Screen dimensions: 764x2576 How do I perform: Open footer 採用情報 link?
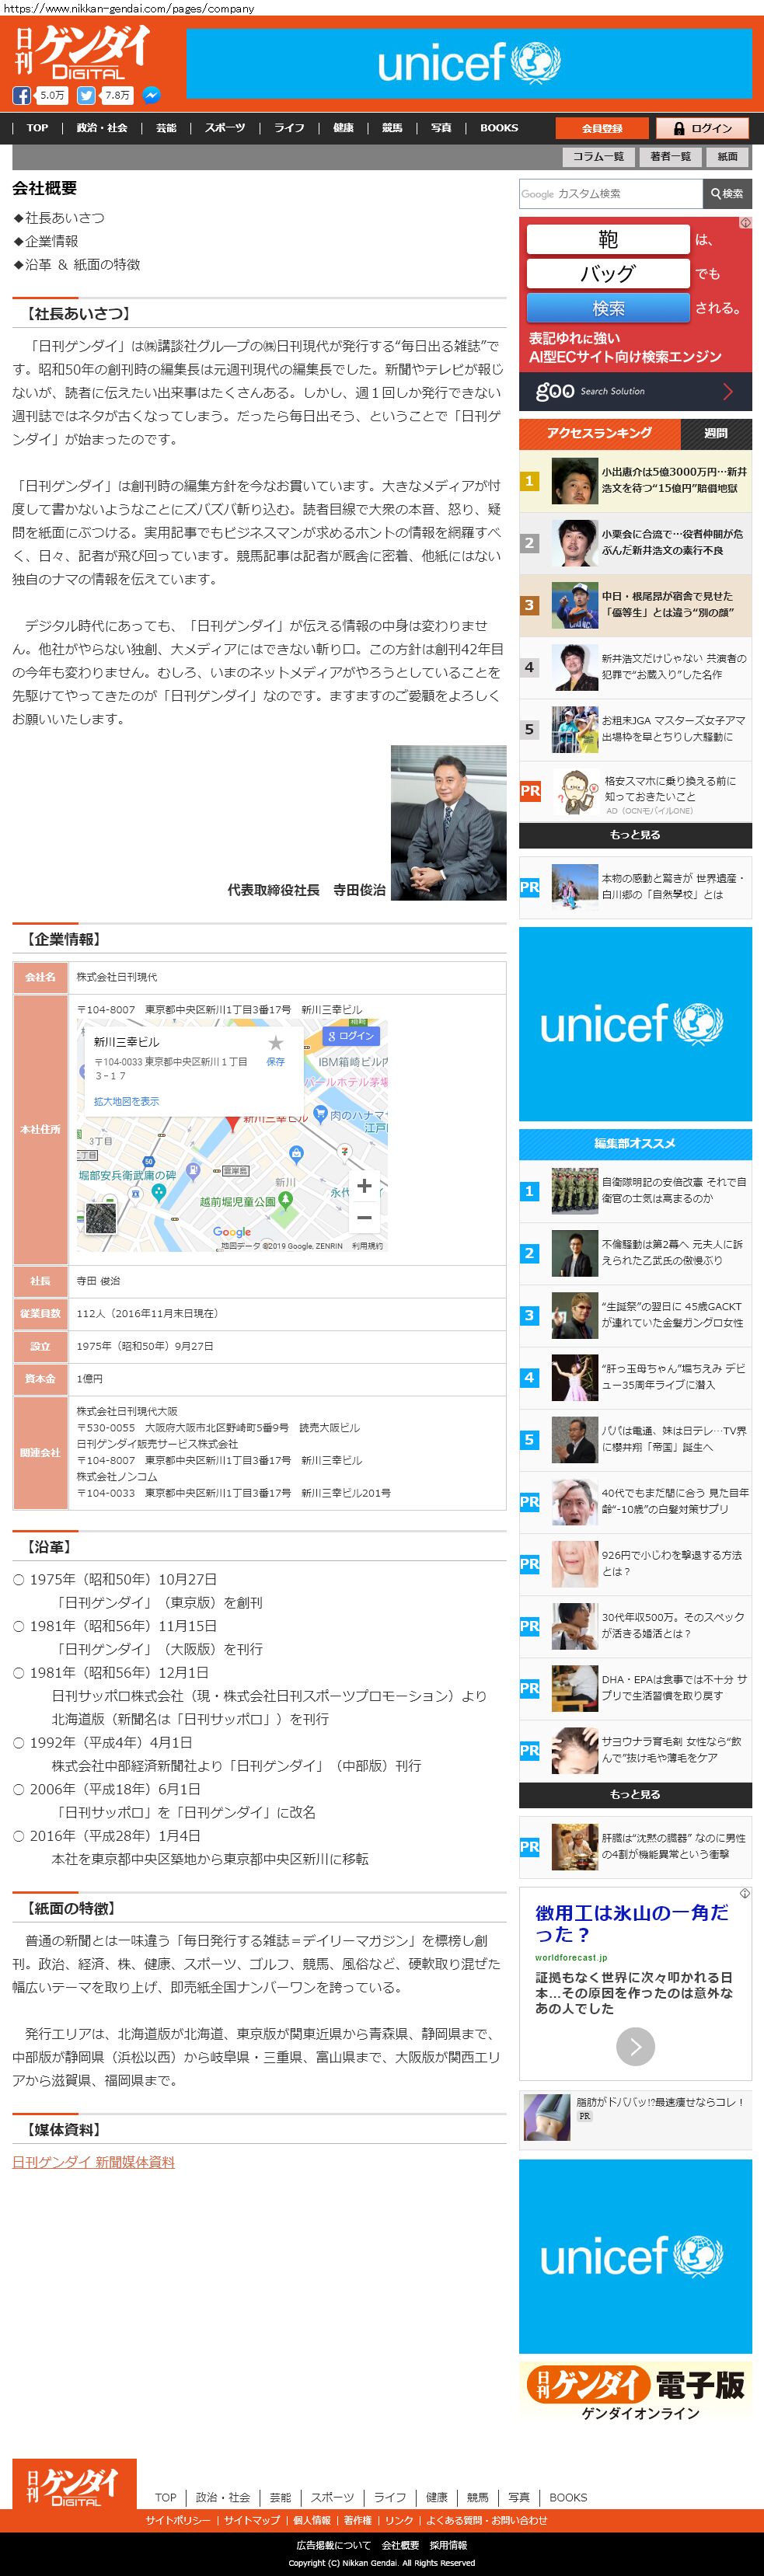pos(448,2546)
